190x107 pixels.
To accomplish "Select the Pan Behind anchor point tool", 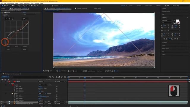I will pos(15,6).
